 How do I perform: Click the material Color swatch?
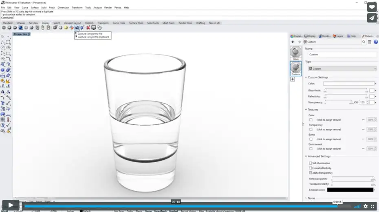tap(349, 84)
